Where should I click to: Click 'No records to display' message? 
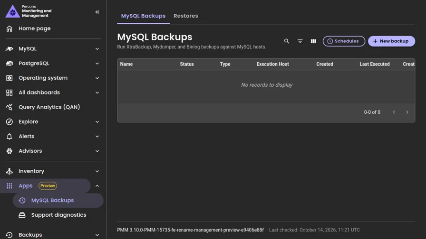(x=267, y=85)
